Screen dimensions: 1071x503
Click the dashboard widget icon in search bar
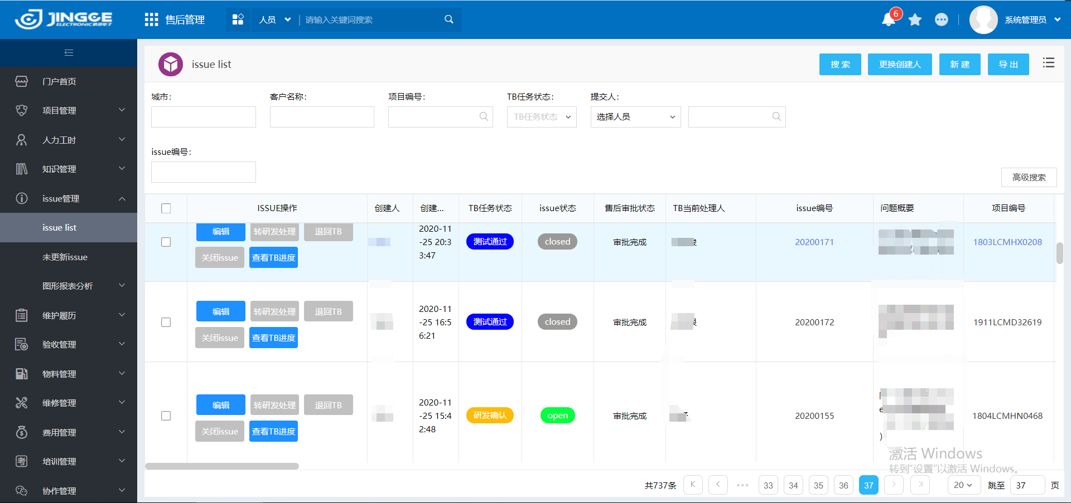pyautogui.click(x=238, y=19)
